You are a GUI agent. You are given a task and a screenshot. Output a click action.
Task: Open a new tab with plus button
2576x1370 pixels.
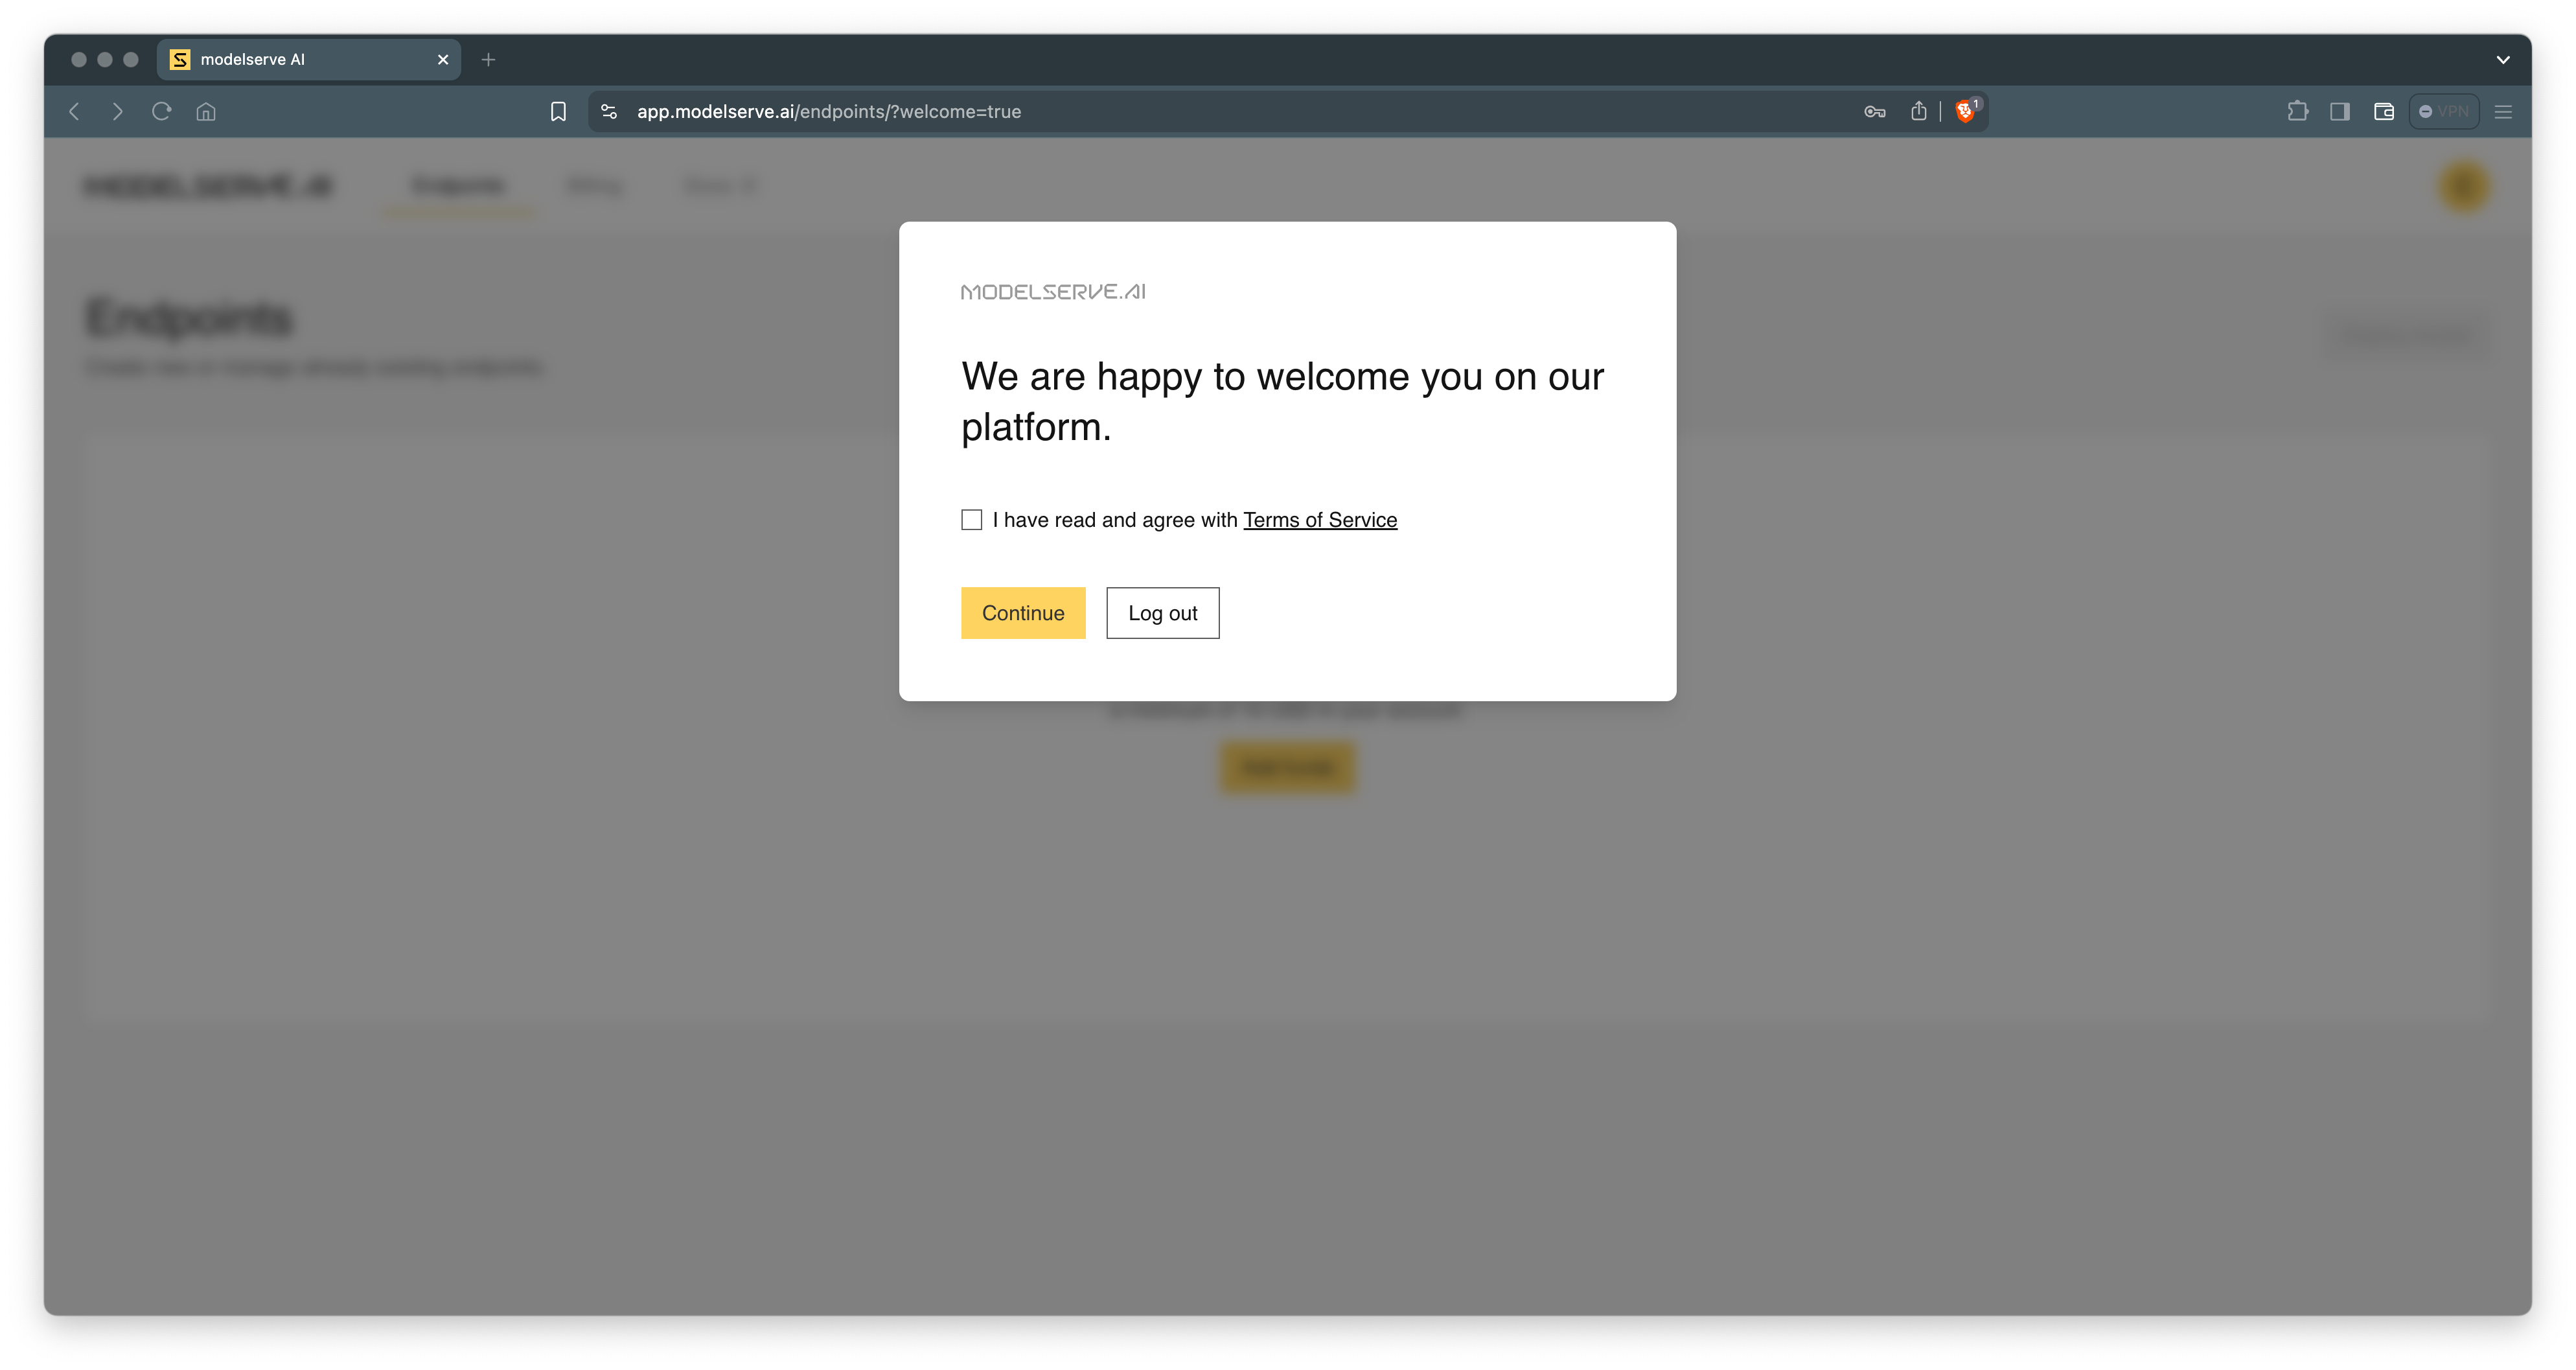[x=488, y=59]
